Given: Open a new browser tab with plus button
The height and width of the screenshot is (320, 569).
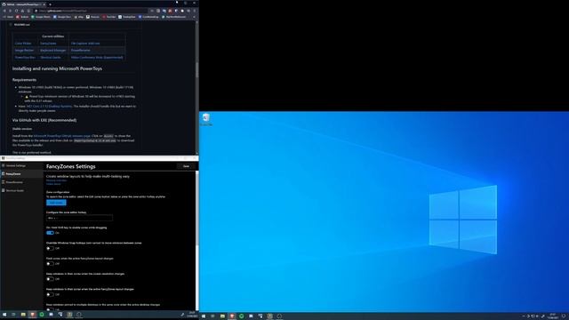Looking at the screenshot, I should pos(50,4).
